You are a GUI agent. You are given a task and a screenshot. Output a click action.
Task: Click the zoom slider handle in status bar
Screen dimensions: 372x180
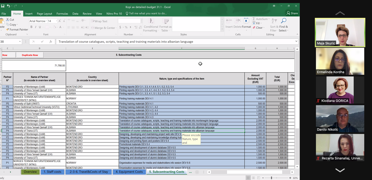271,178
